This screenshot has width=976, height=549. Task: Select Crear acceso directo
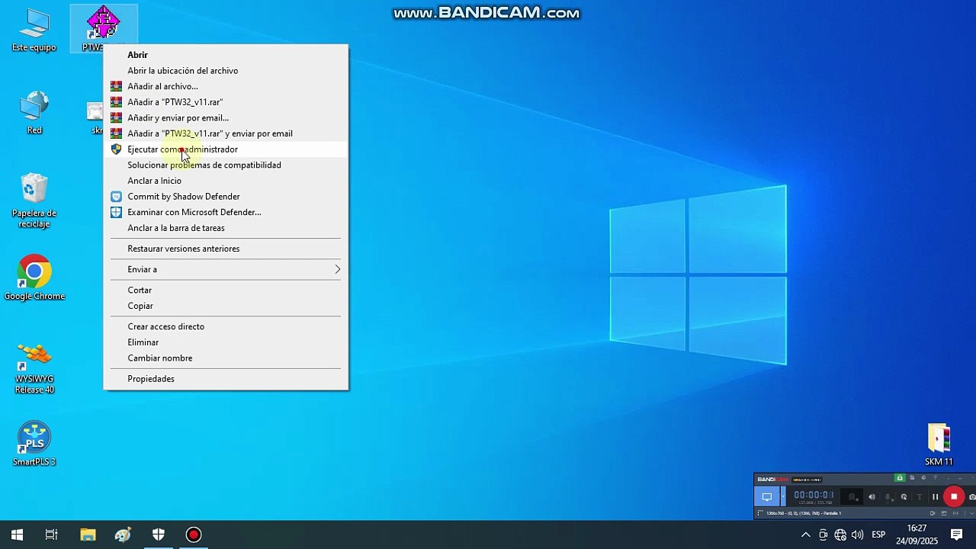tap(226, 326)
